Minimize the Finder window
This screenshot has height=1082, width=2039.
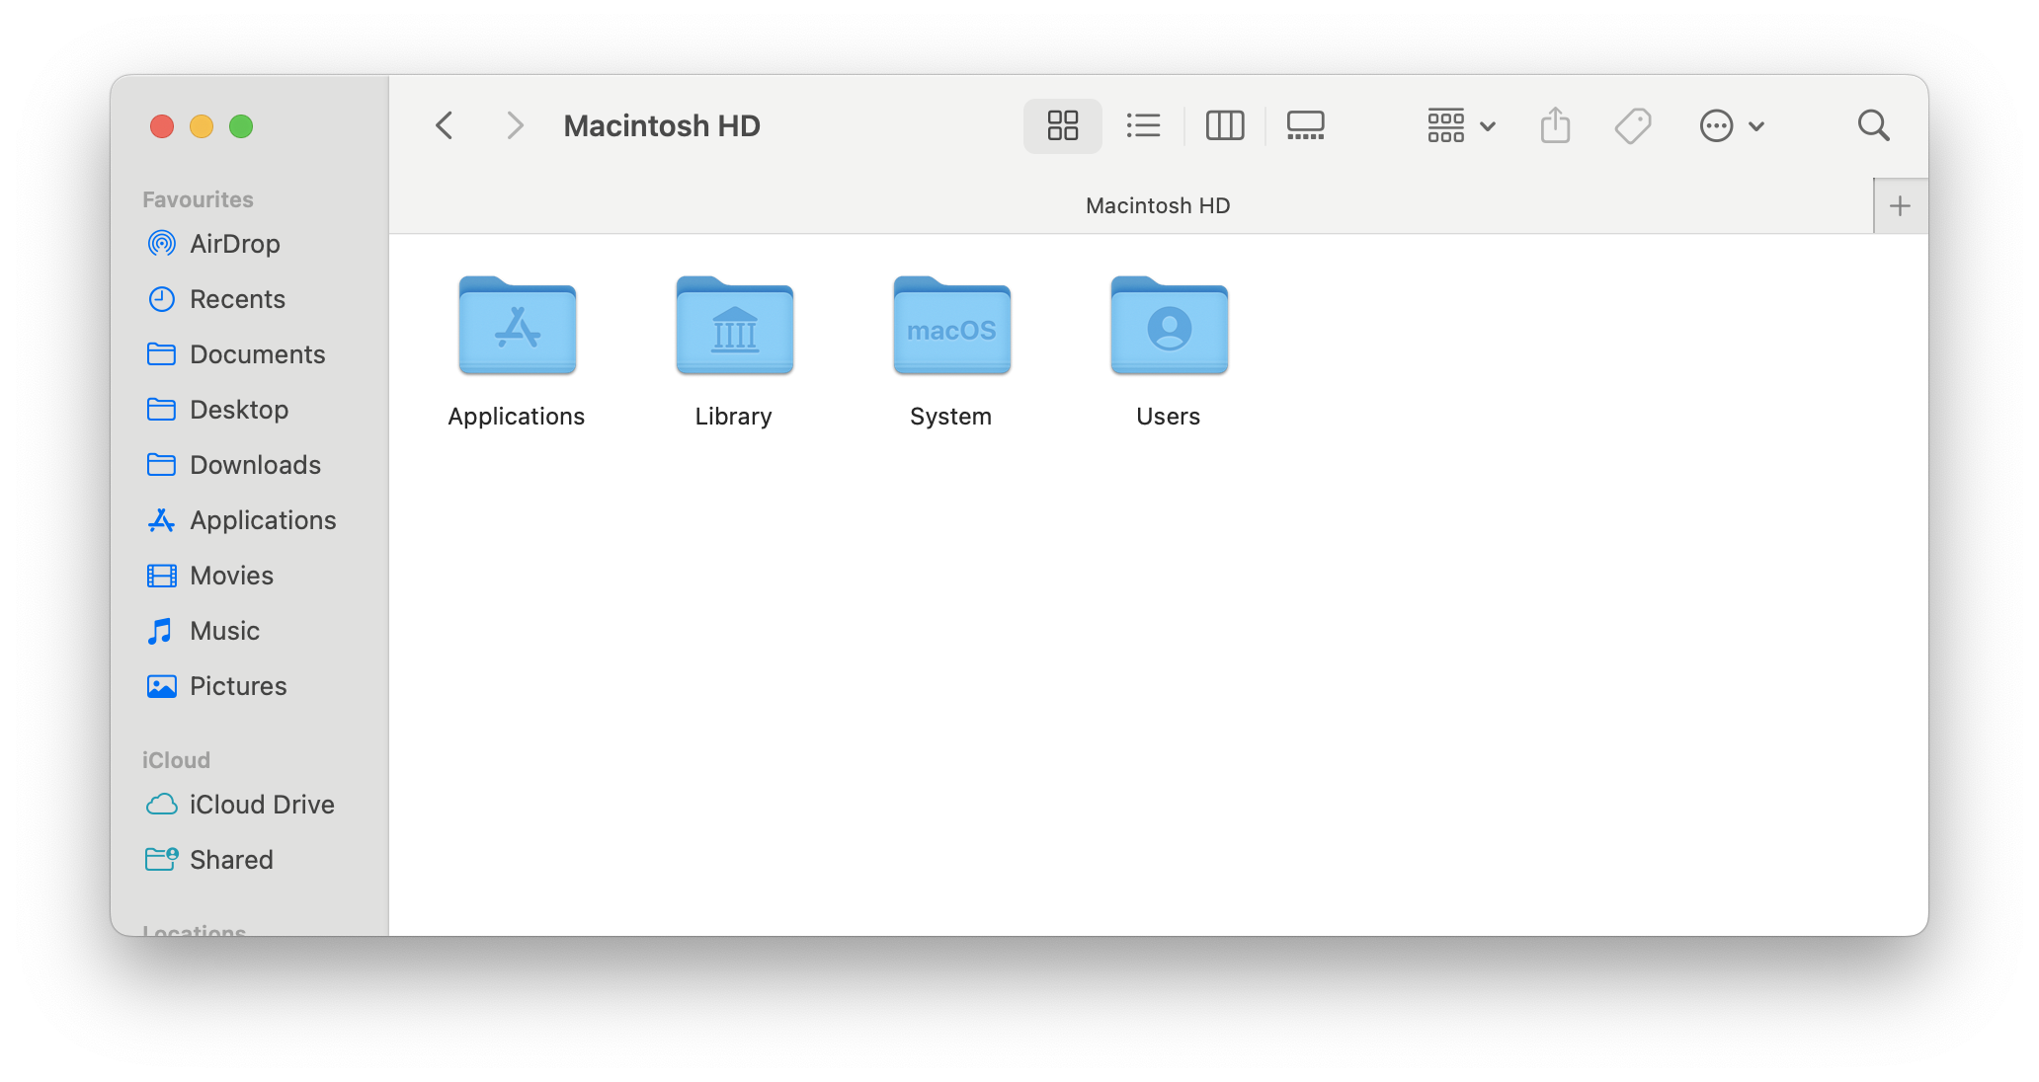coord(202,126)
